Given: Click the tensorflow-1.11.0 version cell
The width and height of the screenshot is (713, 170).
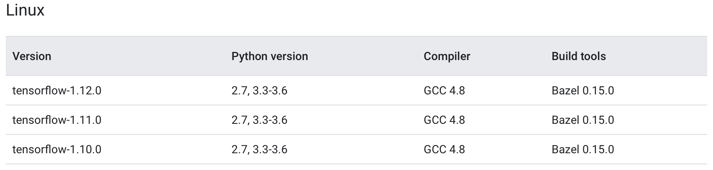Looking at the screenshot, I should (57, 120).
